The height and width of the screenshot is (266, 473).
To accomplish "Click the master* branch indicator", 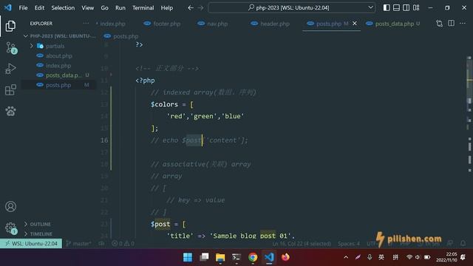I will click(x=78, y=243).
